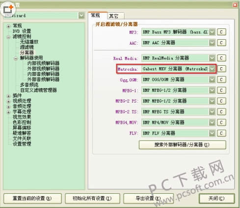Select 内部视频解码器 in the tree
The image size is (240, 208).
pos(43,63)
